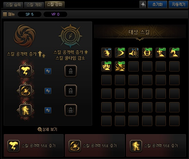Screen dimensions: 189x159
Task: Select the Lv.53 crescent slash skill
Action: [x=120, y=53]
